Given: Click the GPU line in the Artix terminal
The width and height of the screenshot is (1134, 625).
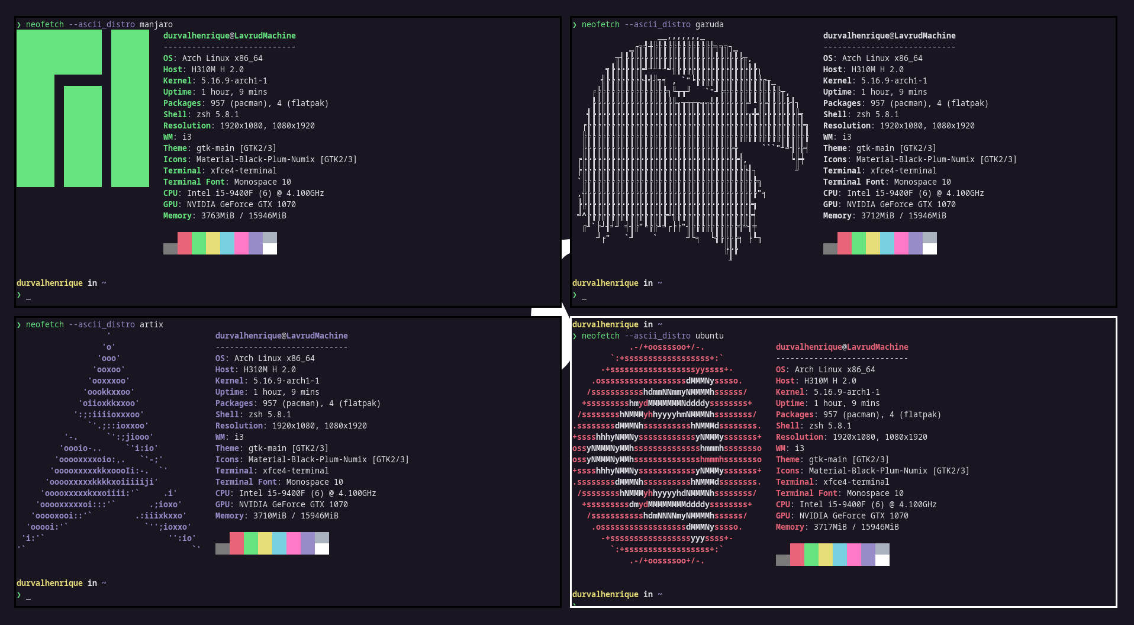Looking at the screenshot, I should [281, 504].
